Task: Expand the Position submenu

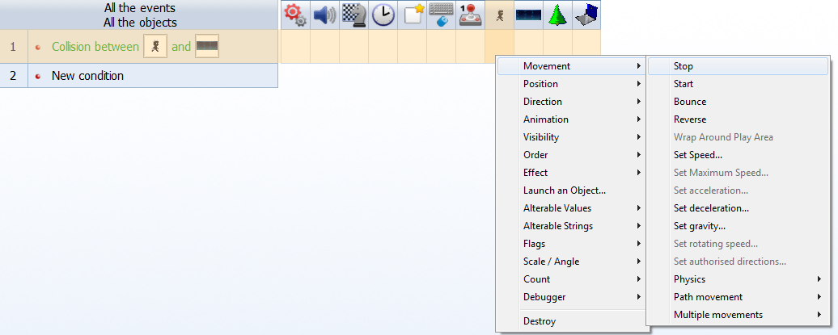Action: [571, 84]
